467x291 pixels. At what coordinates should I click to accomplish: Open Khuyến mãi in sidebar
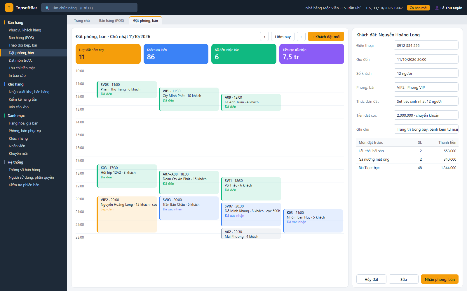coord(34,153)
